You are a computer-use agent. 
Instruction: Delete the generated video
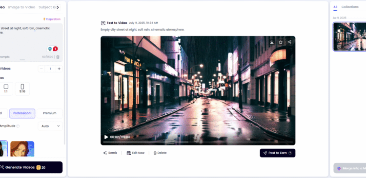(160, 153)
